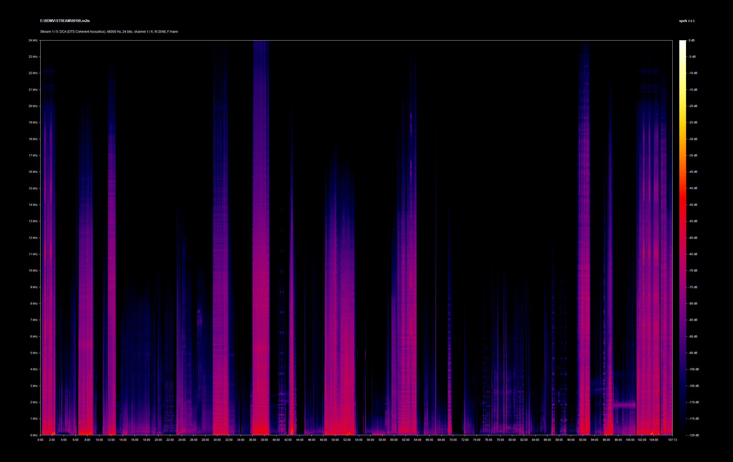
Task: Click the file path title E:\BDMV\STREAM\00100.m2ts
Action: (65, 21)
